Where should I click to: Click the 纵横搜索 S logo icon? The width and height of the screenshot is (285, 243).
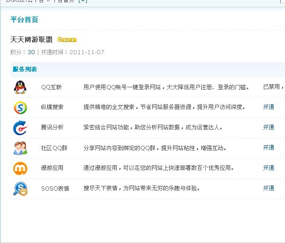click(x=20, y=108)
